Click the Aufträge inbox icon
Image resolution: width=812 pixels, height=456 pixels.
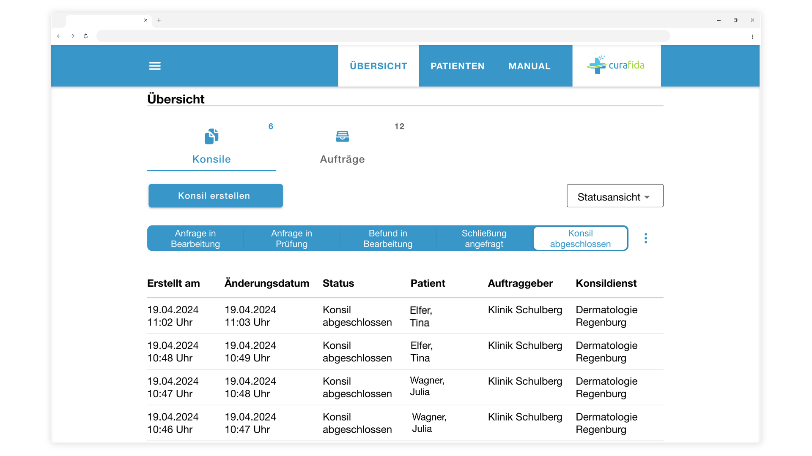coord(343,136)
